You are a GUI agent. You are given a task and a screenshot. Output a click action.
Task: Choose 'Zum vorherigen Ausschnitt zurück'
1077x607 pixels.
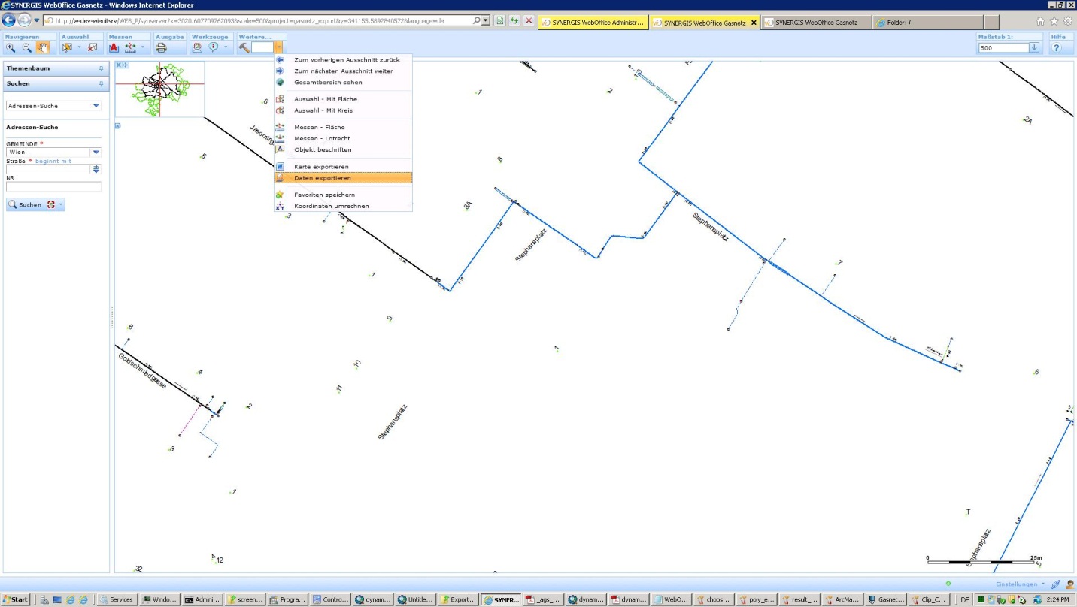point(347,59)
